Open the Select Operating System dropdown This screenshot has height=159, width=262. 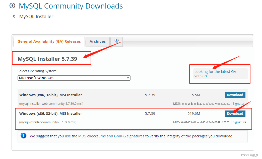74,78
